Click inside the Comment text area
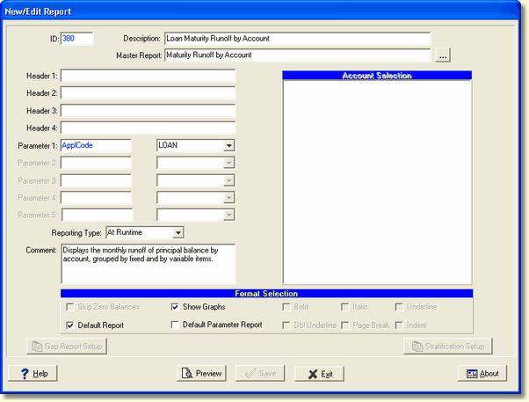529x402 pixels. (148, 264)
